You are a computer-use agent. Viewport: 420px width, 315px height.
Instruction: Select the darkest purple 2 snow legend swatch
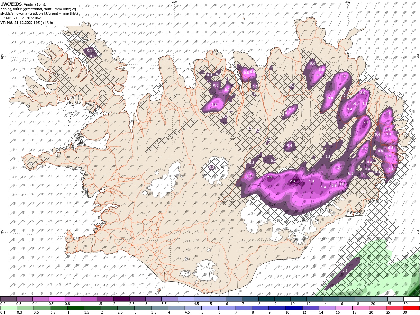click(x=121, y=299)
